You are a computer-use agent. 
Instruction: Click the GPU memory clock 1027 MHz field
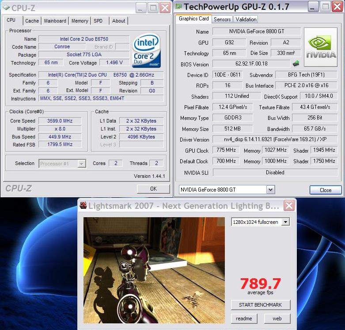pos(276,150)
